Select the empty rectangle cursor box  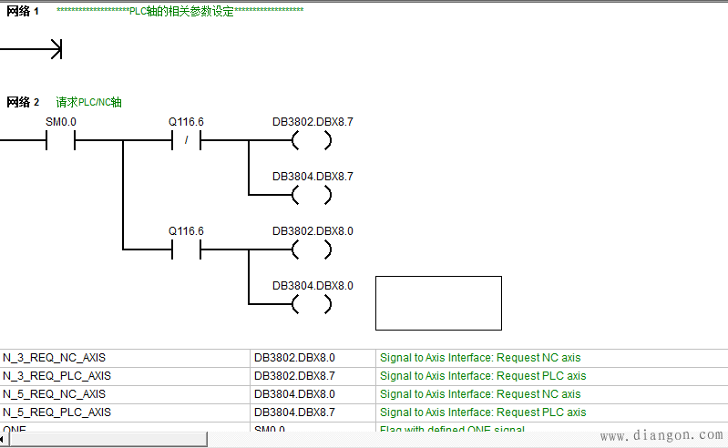click(438, 303)
